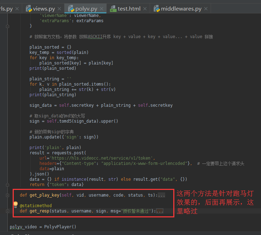The width and height of the screenshot is (261, 235).
Task: Click the Python file icon on middlewares.py tab
Action: [x=157, y=8]
